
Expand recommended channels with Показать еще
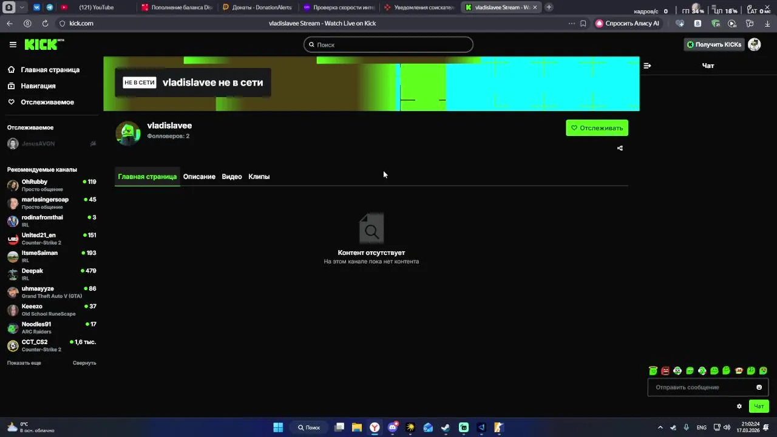pyautogui.click(x=24, y=363)
